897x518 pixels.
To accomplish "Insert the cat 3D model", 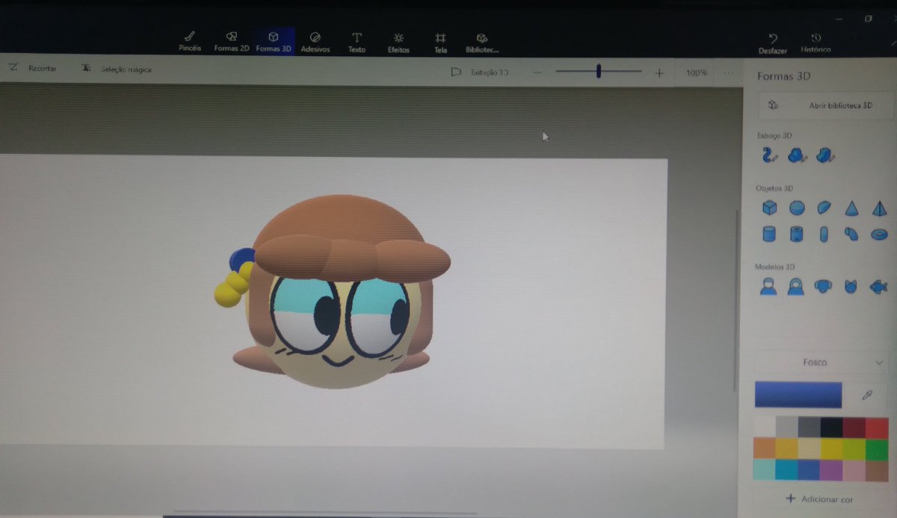I will coord(850,286).
